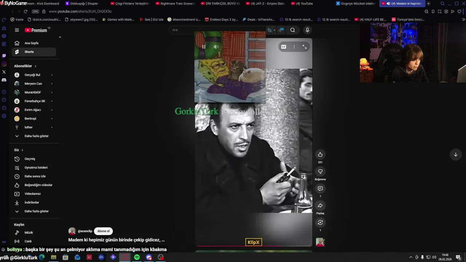
Task: Open Daha sonra izle list
Action: [35, 176]
